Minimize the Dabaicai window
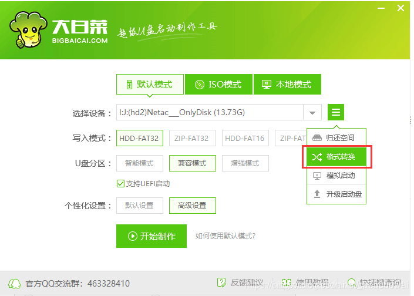The image size is (414, 296). point(381,8)
